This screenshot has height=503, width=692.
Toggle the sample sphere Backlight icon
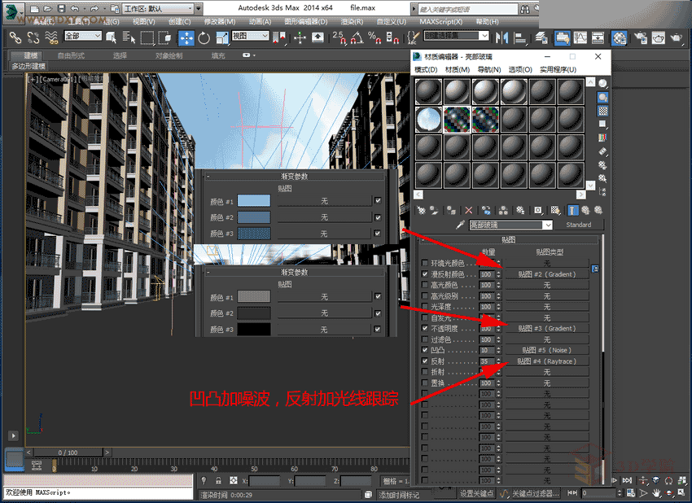tap(602, 97)
